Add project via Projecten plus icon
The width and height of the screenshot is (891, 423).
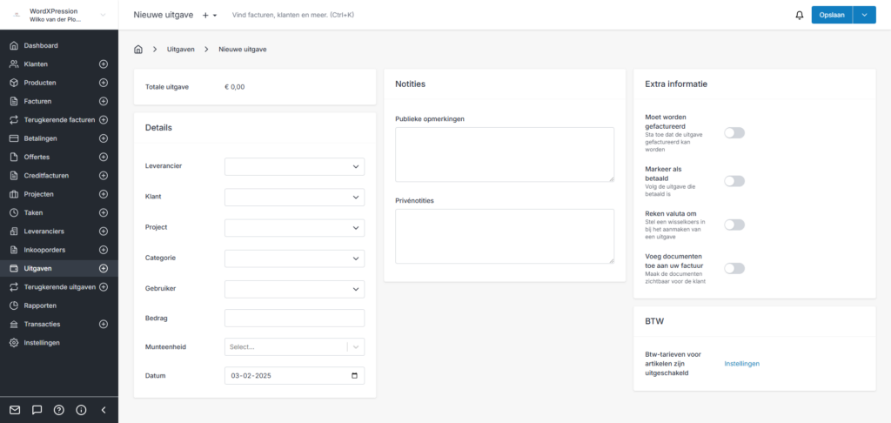(104, 194)
